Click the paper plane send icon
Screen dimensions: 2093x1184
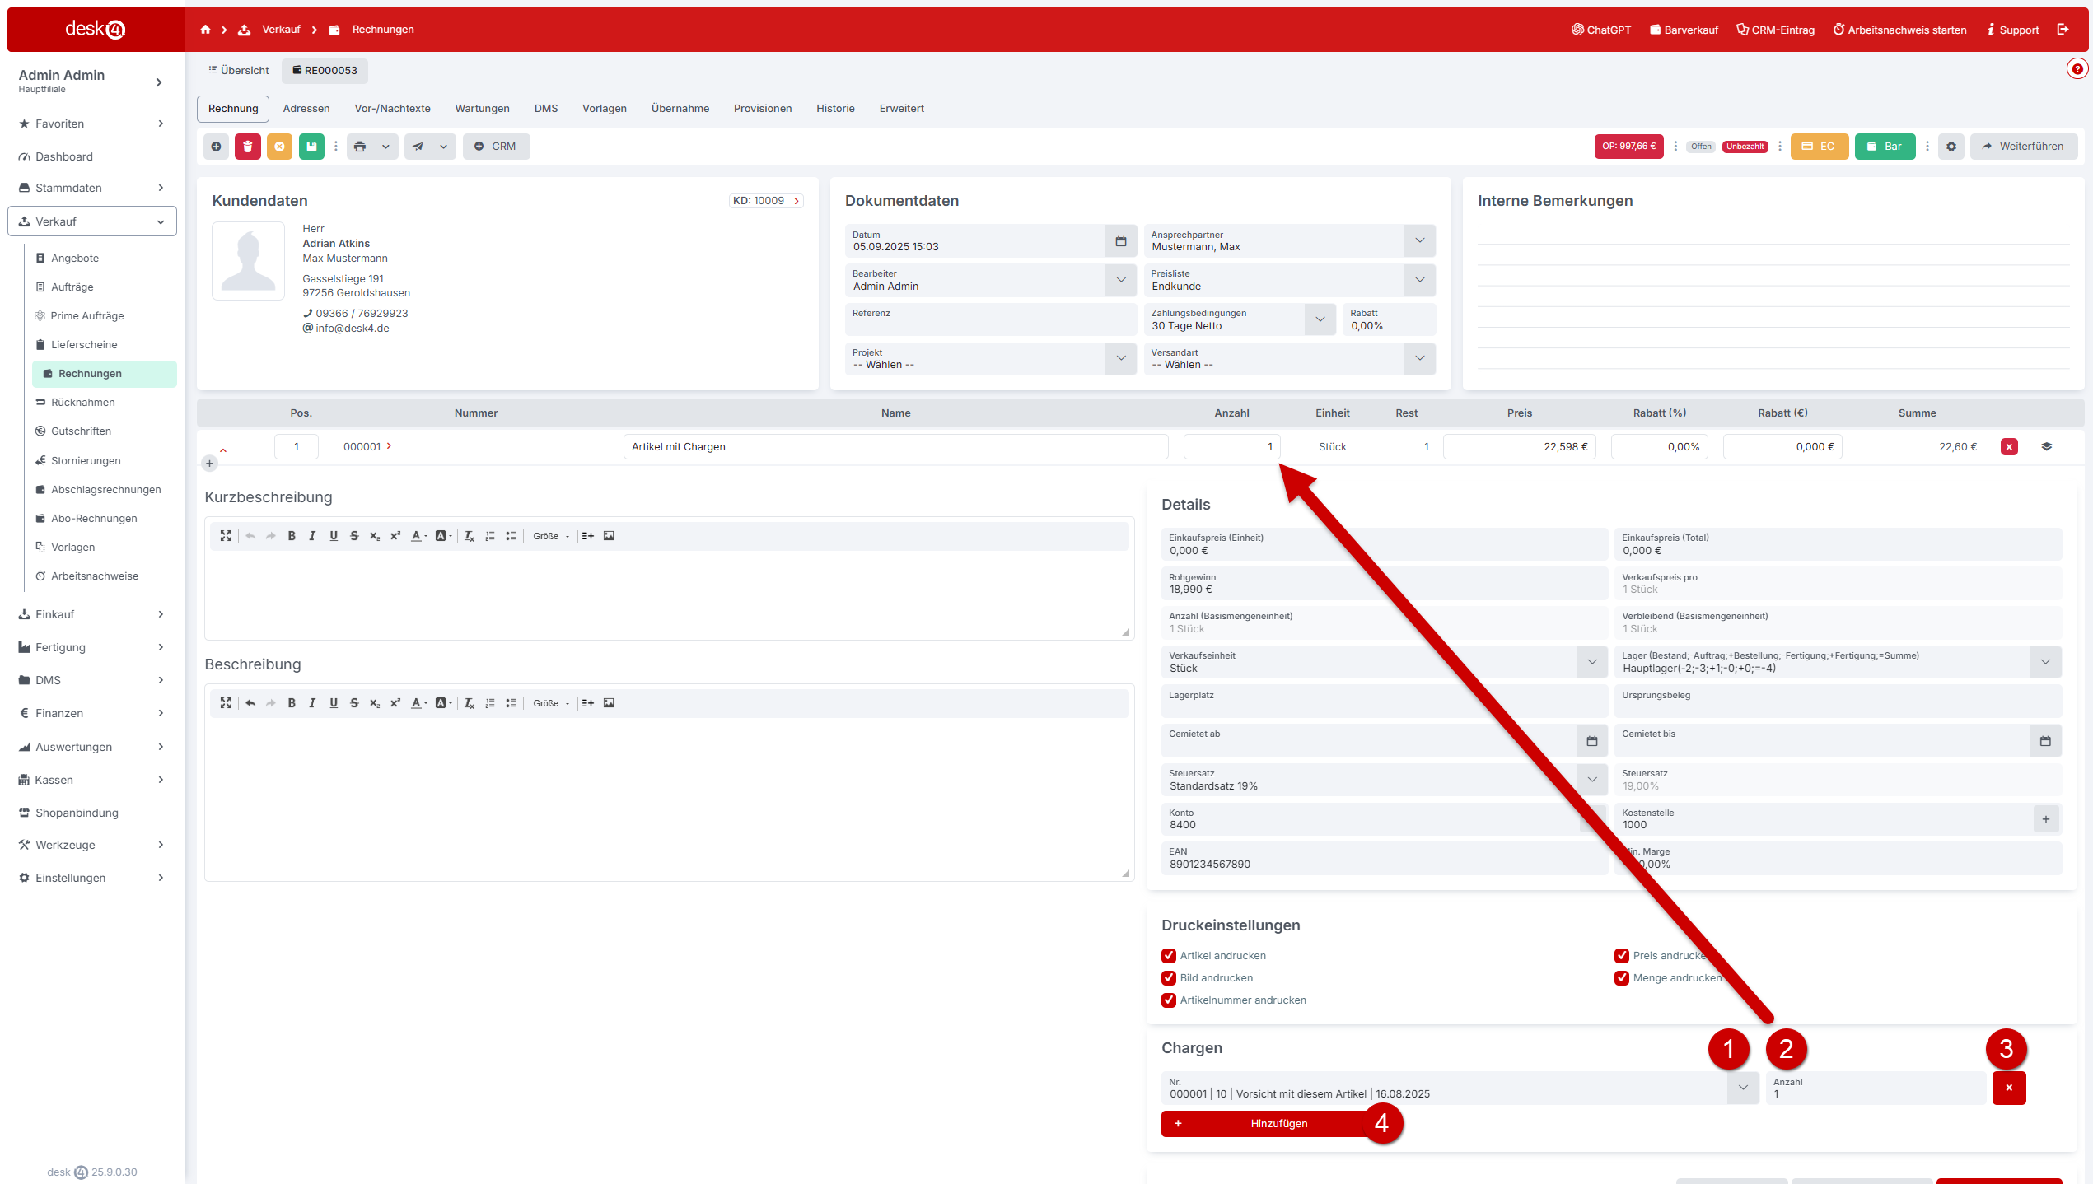pyautogui.click(x=418, y=147)
